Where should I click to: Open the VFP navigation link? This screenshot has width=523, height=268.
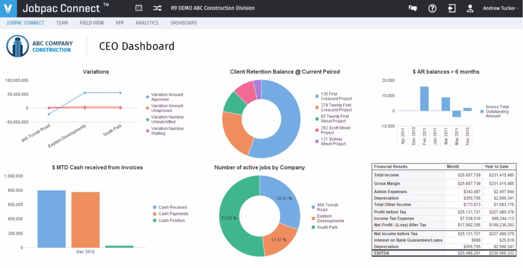(x=120, y=23)
